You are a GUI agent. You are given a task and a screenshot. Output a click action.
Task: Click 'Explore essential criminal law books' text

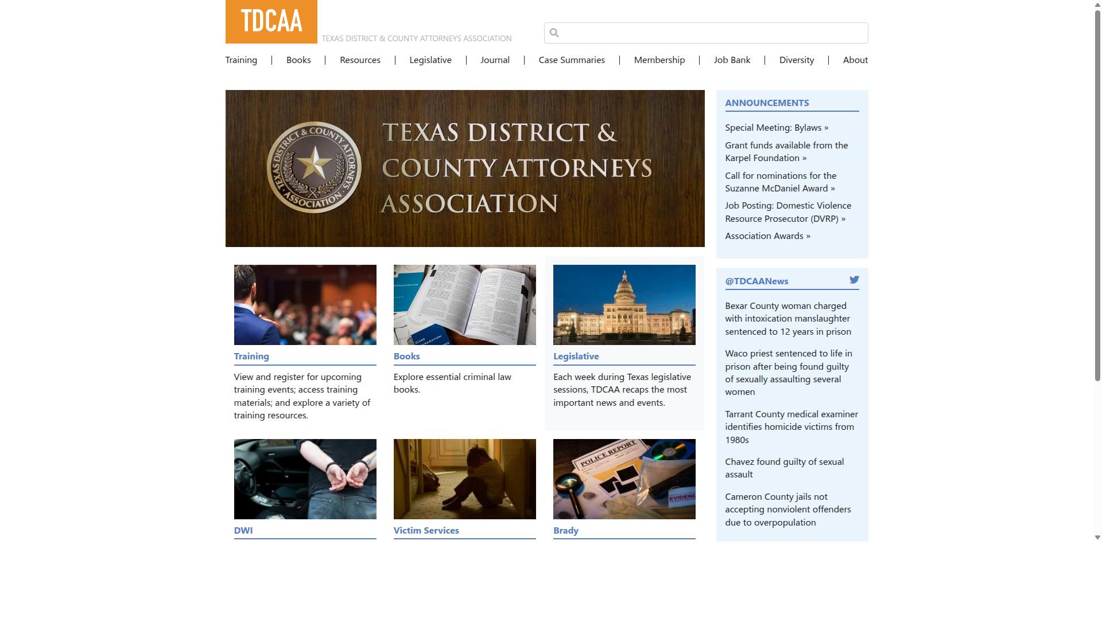[x=452, y=383]
